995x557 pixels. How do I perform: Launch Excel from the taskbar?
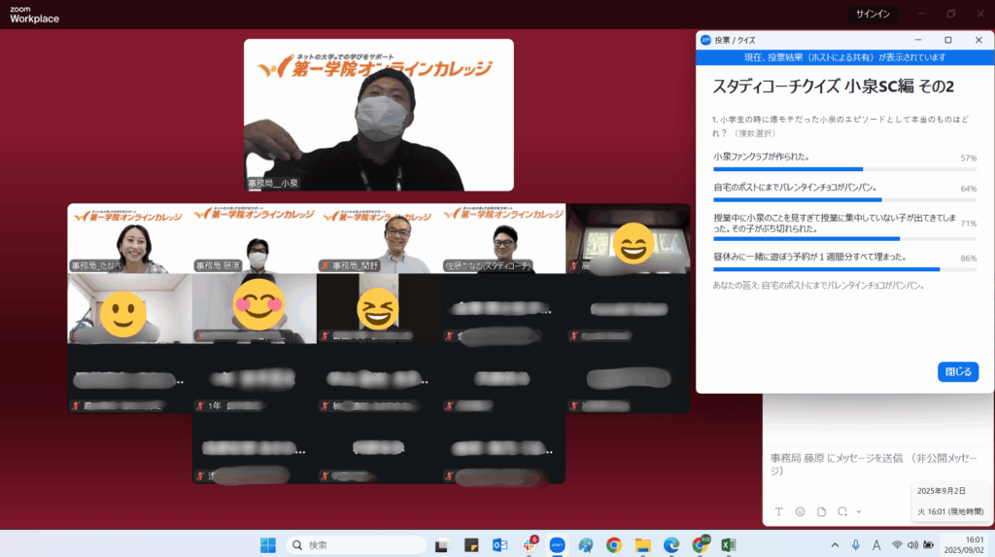click(x=728, y=545)
